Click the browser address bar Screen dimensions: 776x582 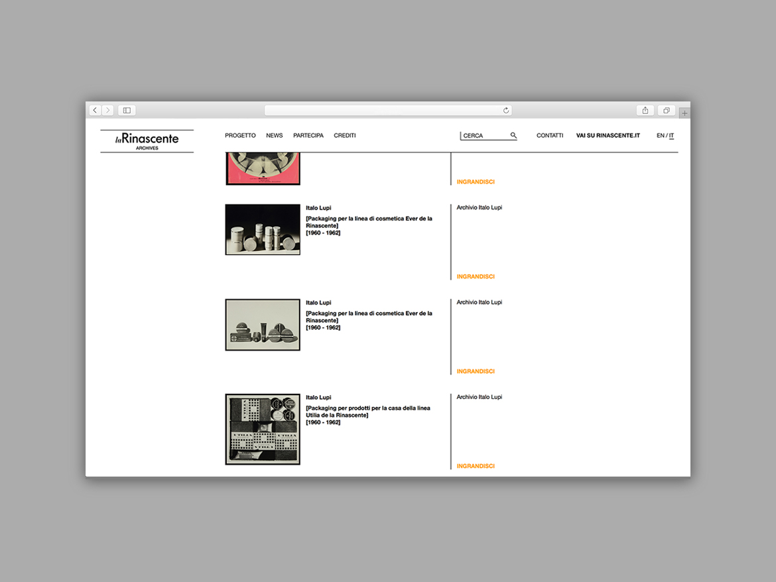[388, 110]
